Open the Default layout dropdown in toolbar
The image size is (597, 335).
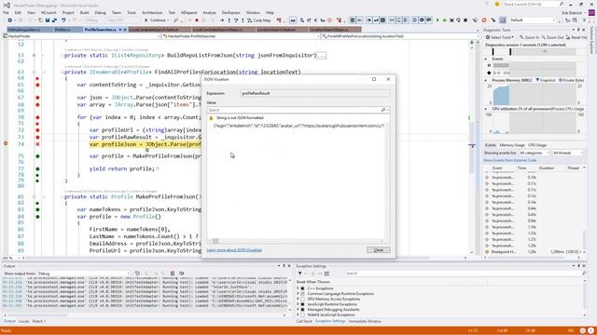pyautogui.click(x=533, y=20)
